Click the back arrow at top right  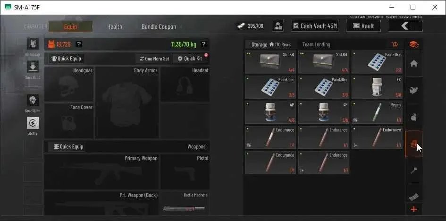tap(405, 26)
